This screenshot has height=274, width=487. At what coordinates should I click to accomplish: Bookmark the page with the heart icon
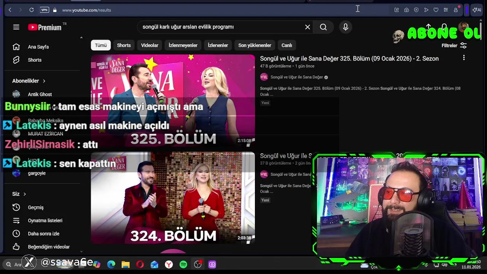[x=436, y=10]
